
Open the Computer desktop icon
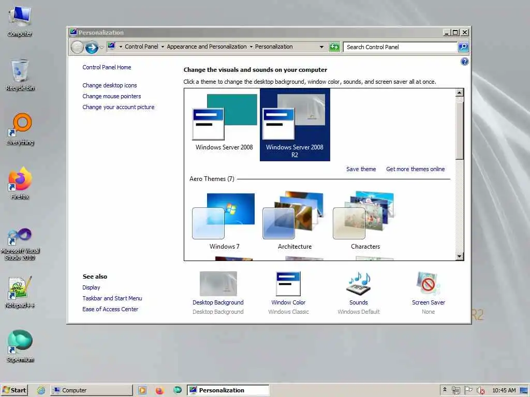point(20,21)
